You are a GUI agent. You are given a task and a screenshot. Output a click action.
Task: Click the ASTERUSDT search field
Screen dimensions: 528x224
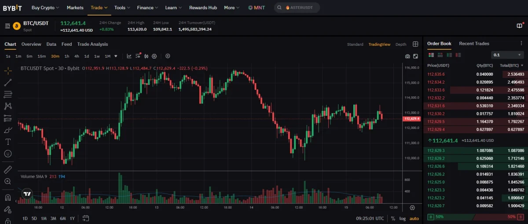[x=297, y=7]
